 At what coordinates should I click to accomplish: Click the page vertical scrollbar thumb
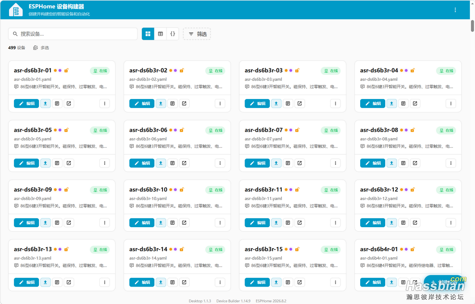(472, 25)
